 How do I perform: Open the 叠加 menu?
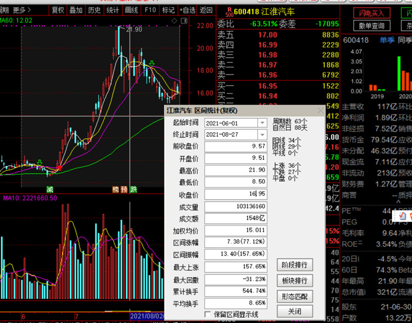point(76,10)
